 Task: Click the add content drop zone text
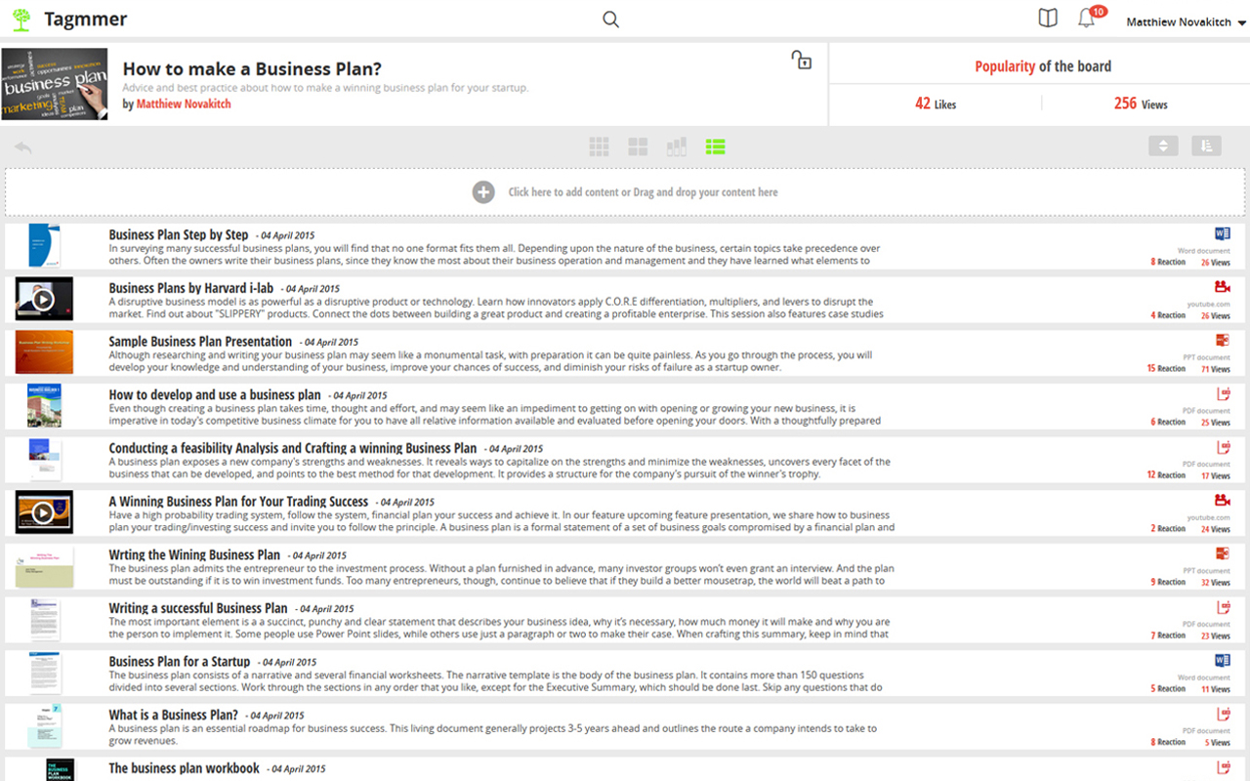[x=643, y=192]
